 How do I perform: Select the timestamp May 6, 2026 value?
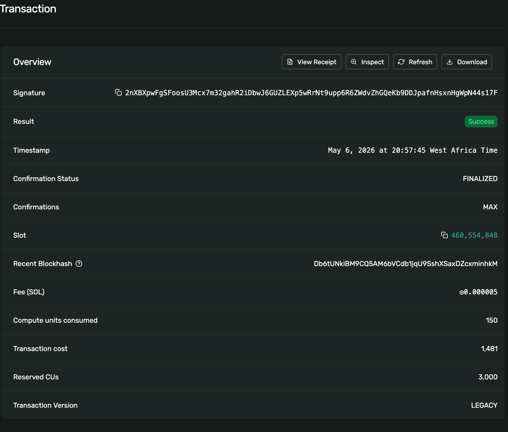coord(413,150)
